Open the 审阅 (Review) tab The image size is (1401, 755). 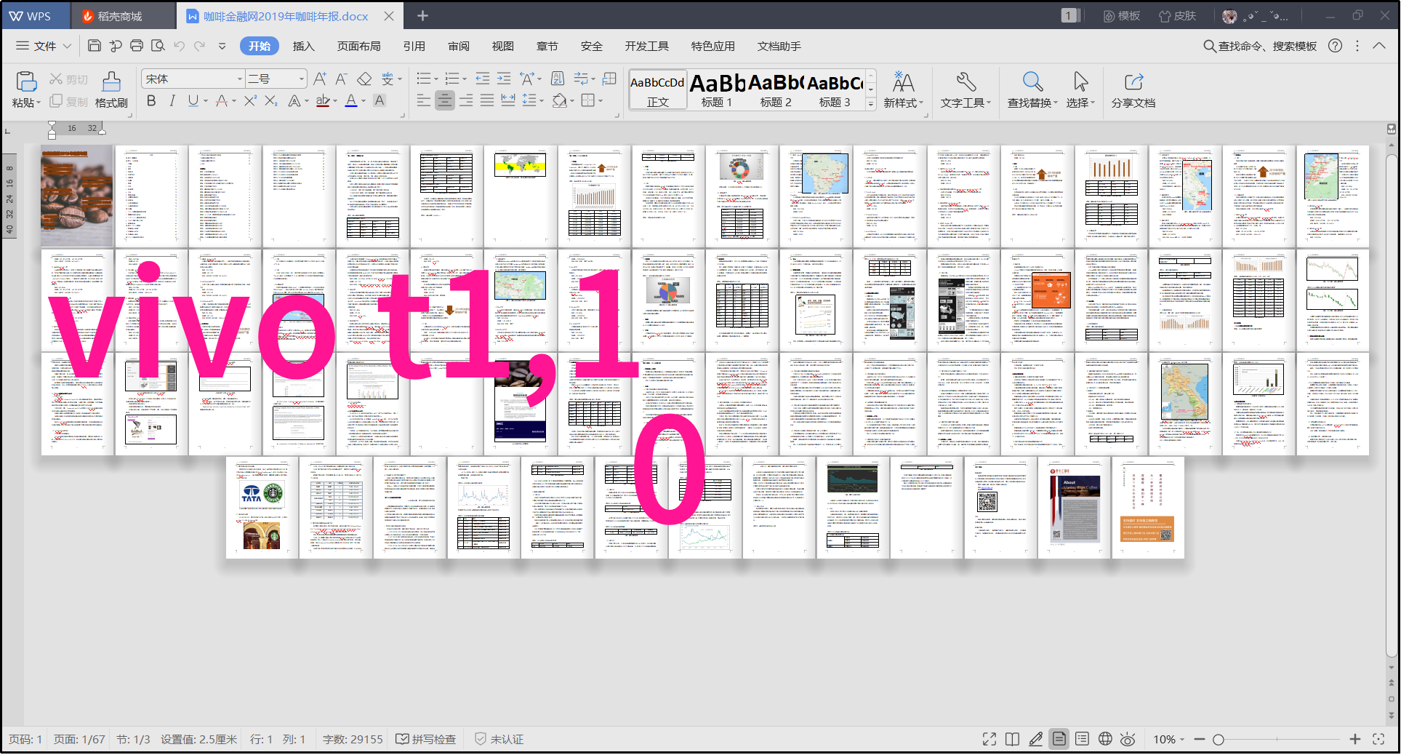(458, 46)
